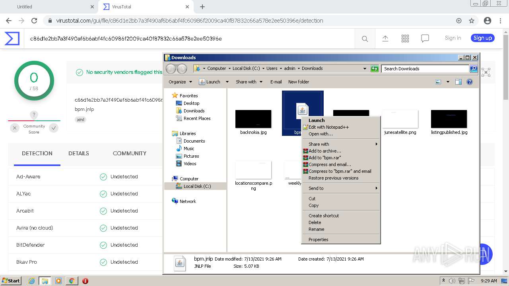Open the Chrome profile avatar icon

point(488,21)
